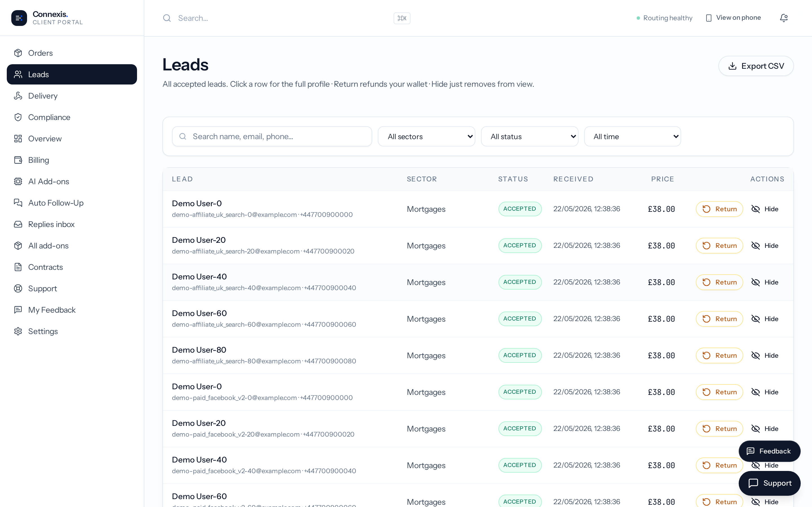Screen dimensions: 812x507
Task: Click the Billing wallet icon
Action: pyautogui.click(x=18, y=160)
